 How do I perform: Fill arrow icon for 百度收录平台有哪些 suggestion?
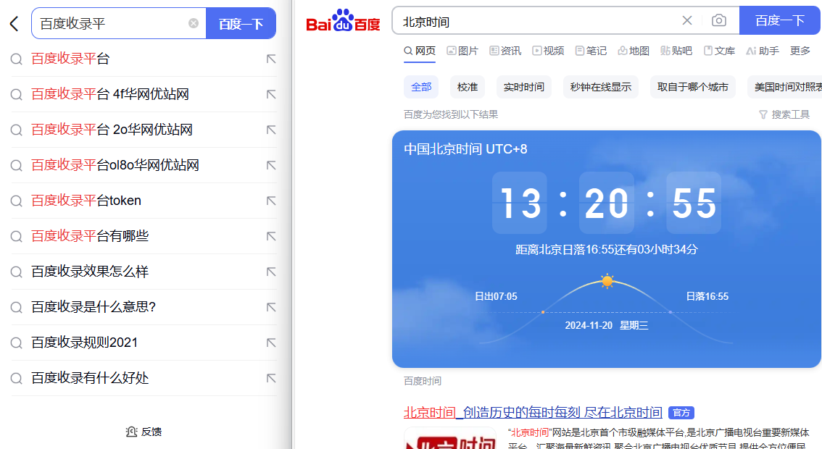point(271,236)
